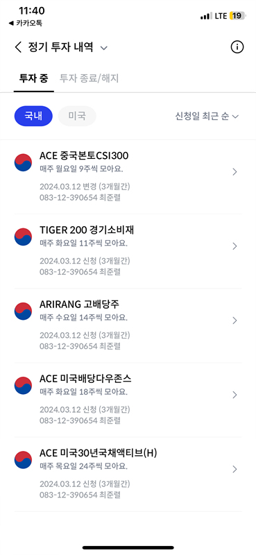Screen dimensions: 256x555
Task: Open the info circle icon
Action: tap(237, 47)
